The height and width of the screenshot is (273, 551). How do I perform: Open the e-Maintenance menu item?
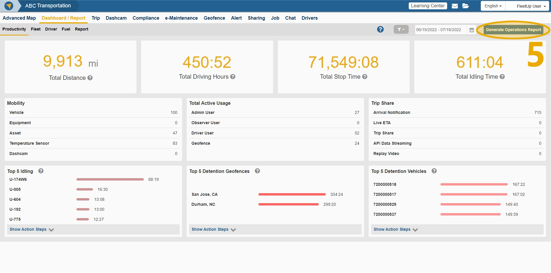point(181,18)
